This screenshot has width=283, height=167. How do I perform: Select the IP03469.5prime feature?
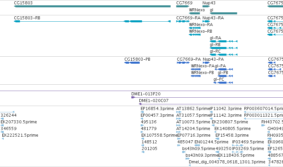[x=238, y=145]
